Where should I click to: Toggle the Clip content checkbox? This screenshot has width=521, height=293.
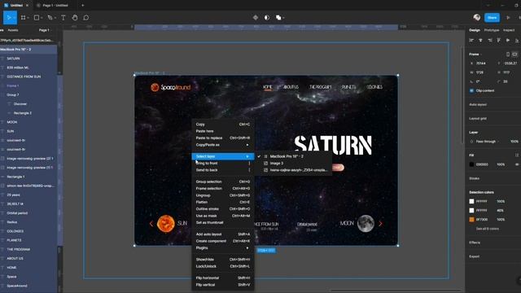tap(471, 90)
